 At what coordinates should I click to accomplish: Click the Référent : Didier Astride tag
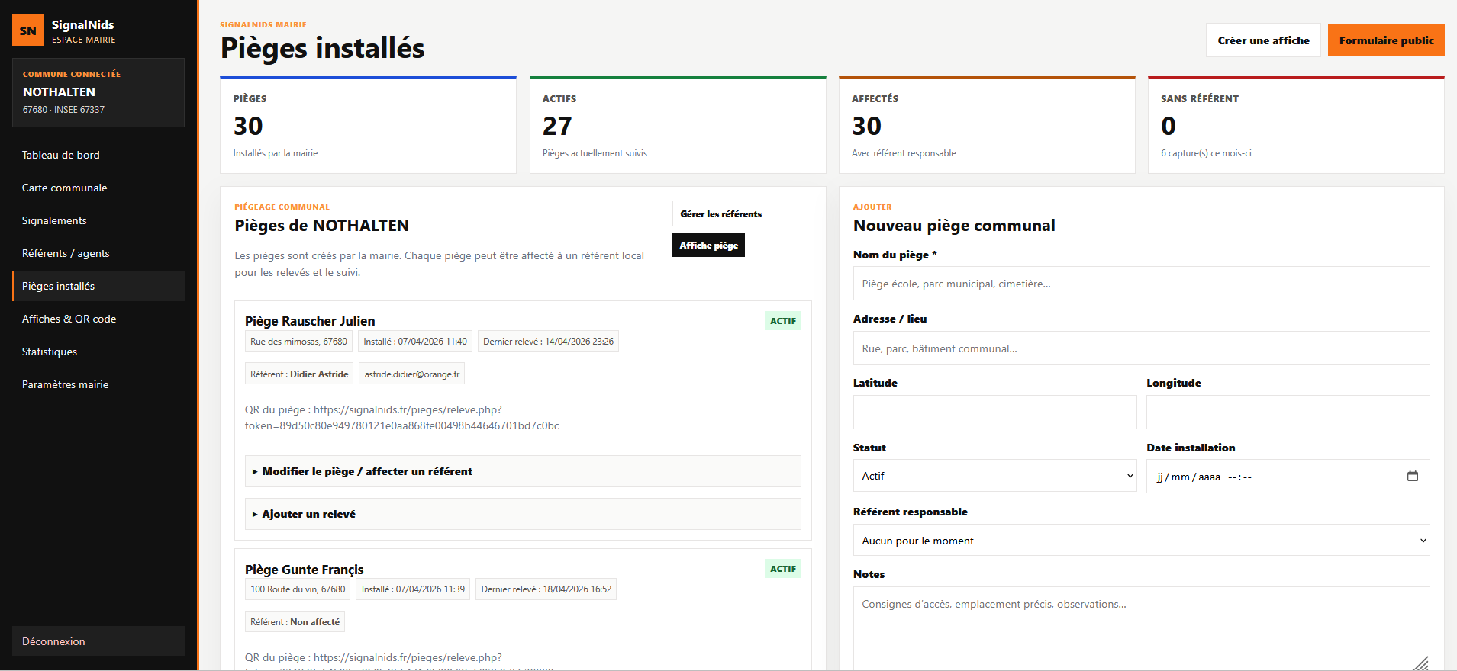299,374
